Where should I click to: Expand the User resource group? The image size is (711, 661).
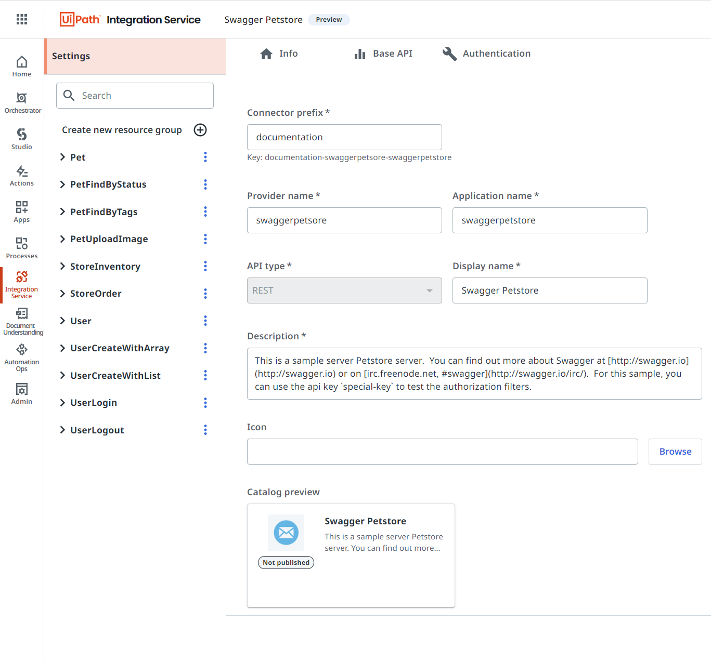(x=62, y=321)
